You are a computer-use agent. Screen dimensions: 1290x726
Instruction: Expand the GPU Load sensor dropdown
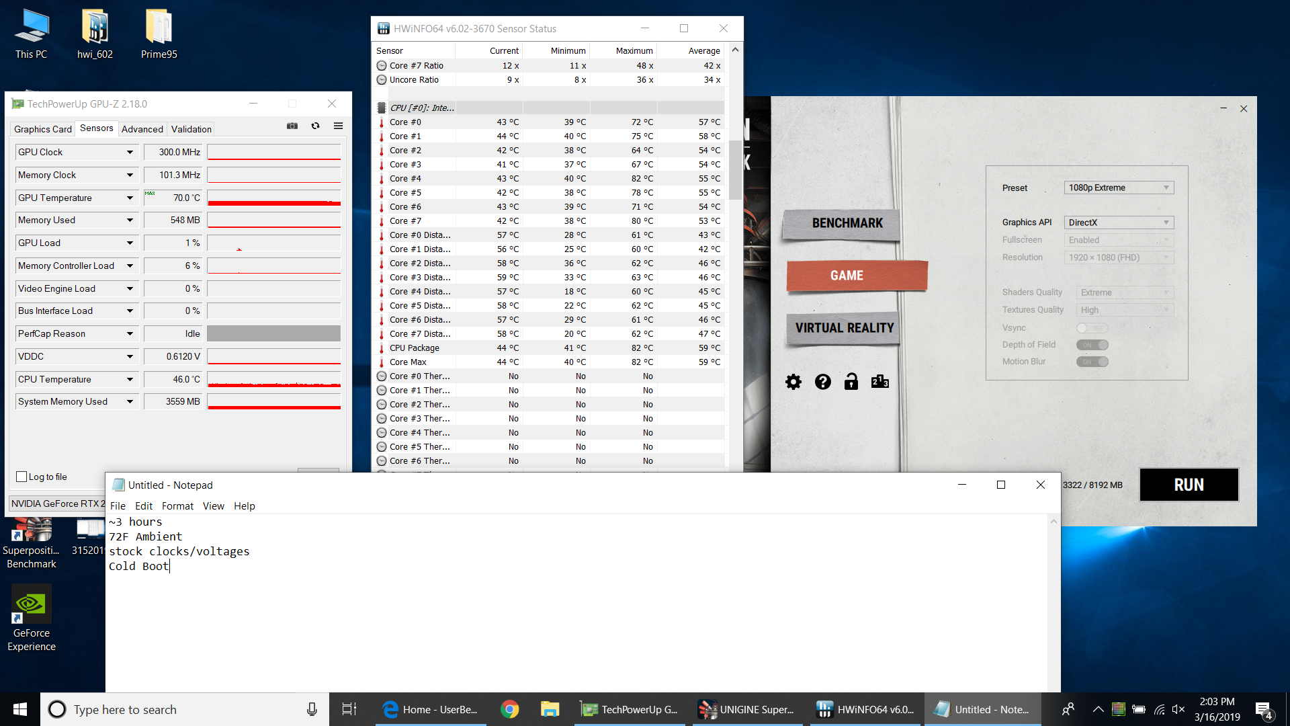click(x=130, y=243)
